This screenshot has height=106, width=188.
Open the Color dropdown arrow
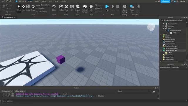coord(91,12)
